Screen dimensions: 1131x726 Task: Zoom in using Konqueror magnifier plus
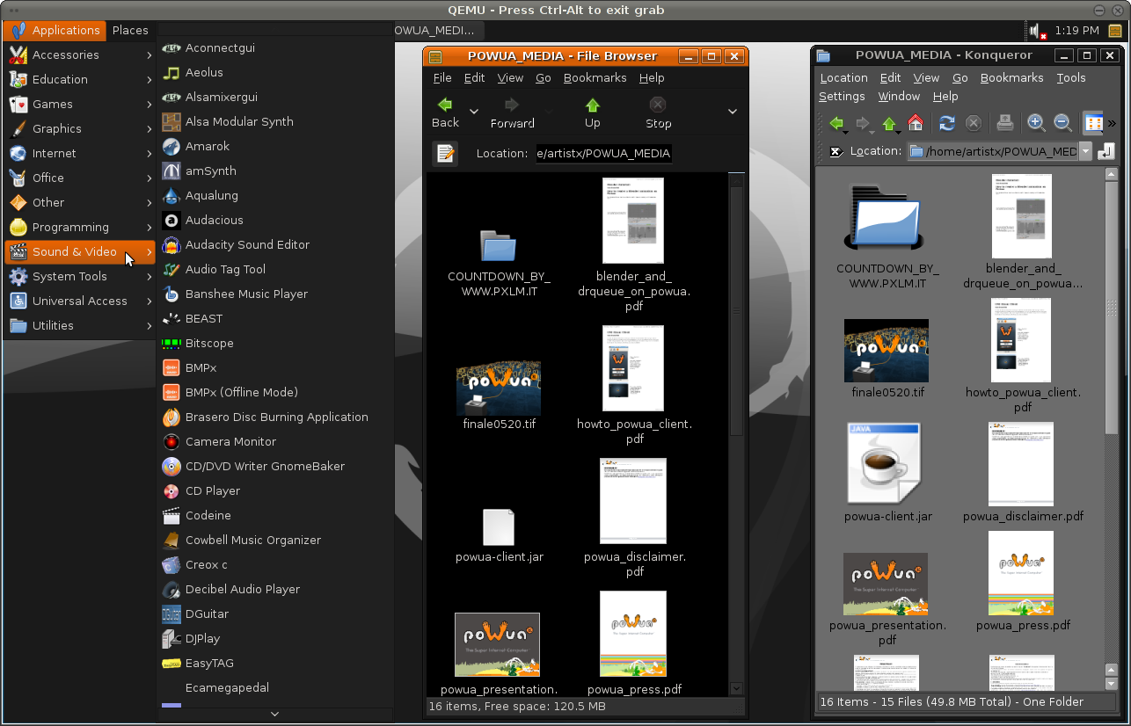pyautogui.click(x=1037, y=123)
